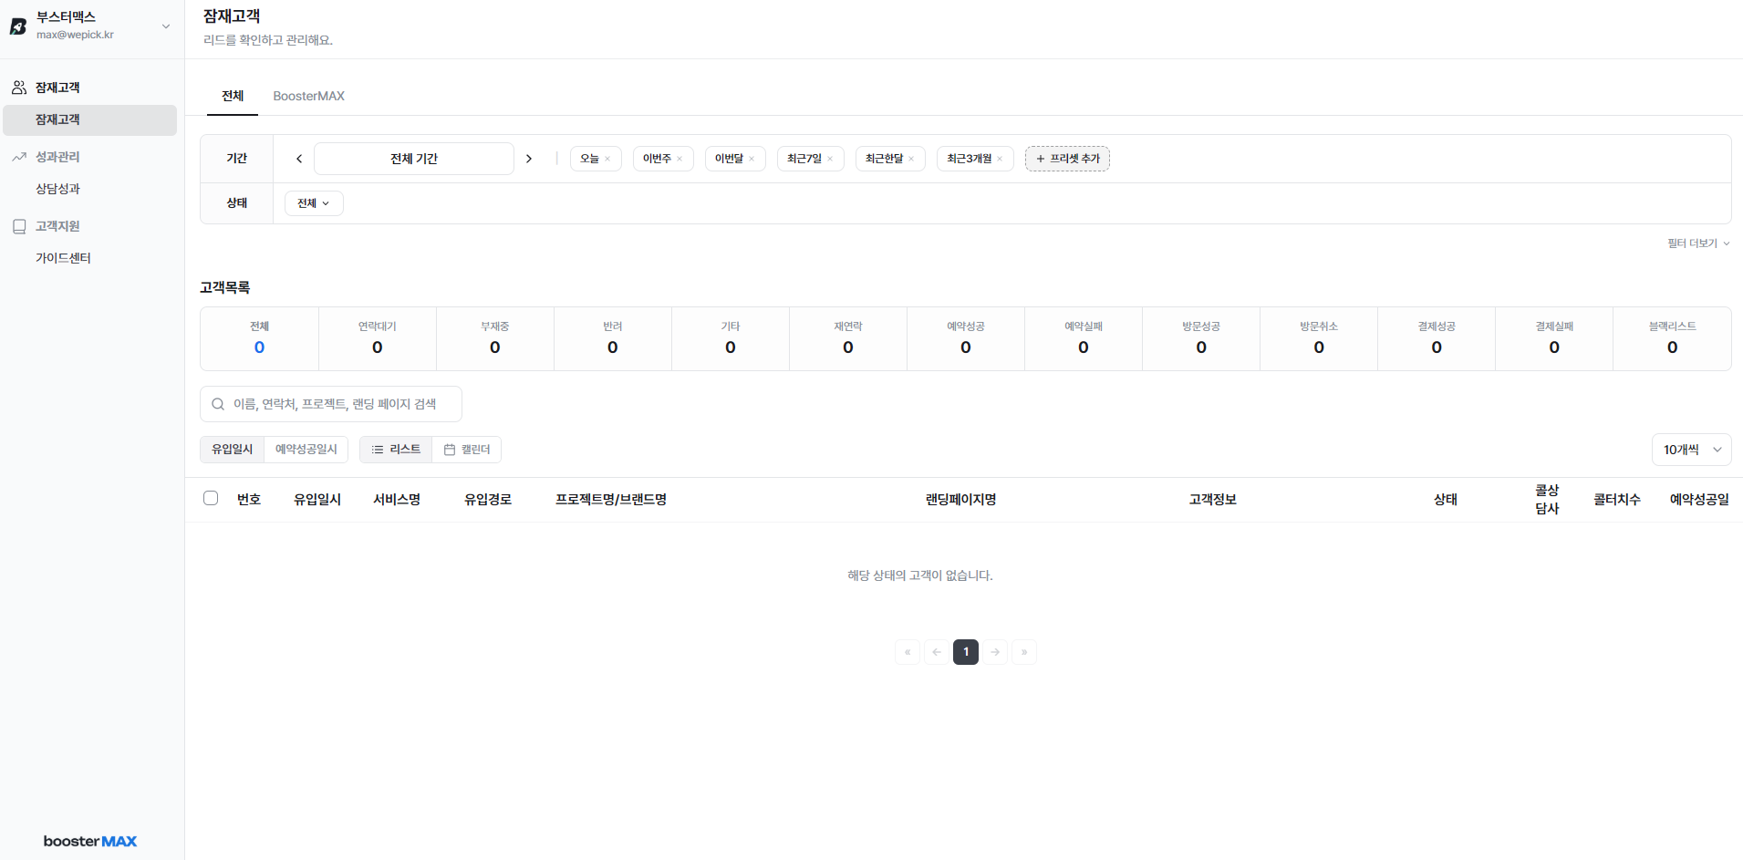Image resolution: width=1743 pixels, height=860 pixels.
Task: Expand the 부스터맥스 account switcher chevron
Action: (166, 26)
